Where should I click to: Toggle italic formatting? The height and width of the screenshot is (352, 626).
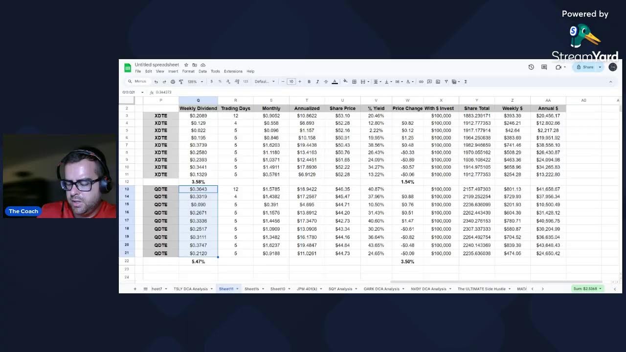click(317, 82)
